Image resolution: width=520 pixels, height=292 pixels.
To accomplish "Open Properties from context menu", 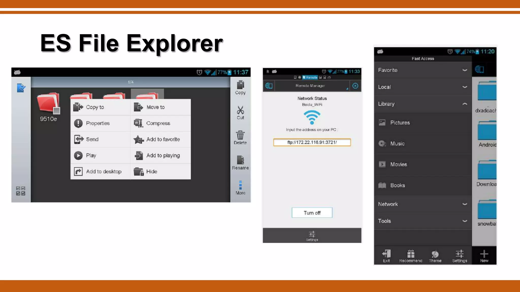I will pyautogui.click(x=100, y=123).
